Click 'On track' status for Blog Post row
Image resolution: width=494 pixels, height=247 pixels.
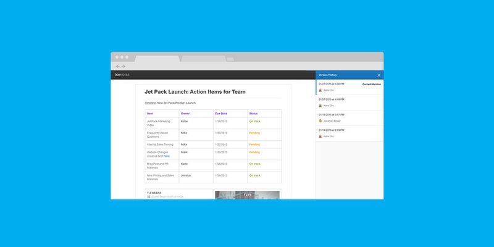point(255,164)
